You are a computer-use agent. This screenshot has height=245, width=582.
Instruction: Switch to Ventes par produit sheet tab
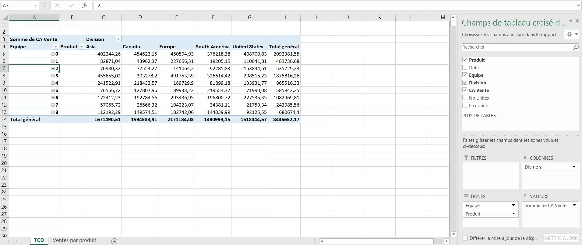[74, 240]
